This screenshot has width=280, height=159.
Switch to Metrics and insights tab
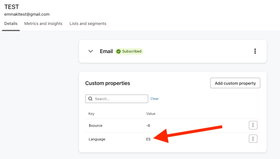(x=43, y=24)
